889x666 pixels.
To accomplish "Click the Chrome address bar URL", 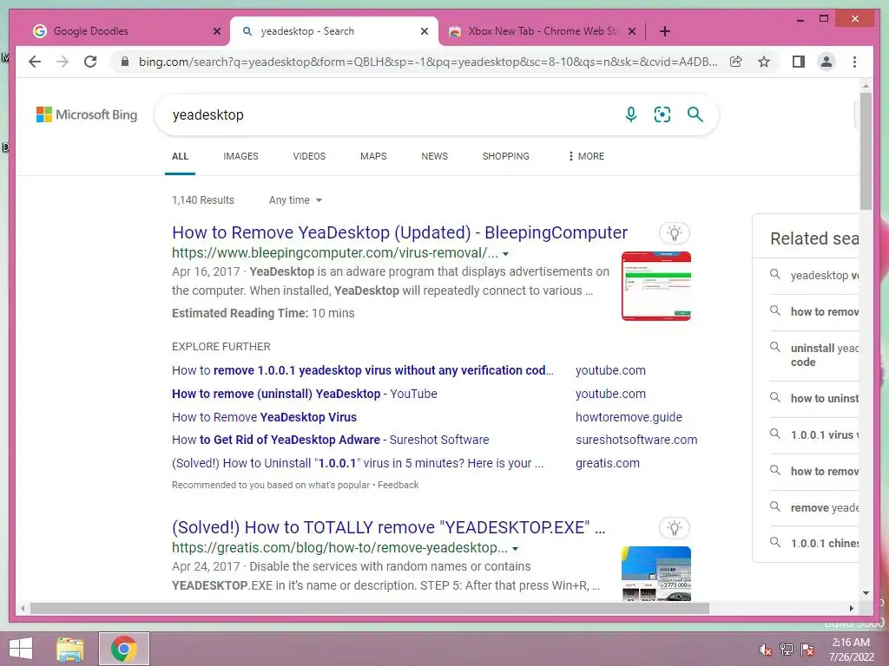I will [428, 62].
